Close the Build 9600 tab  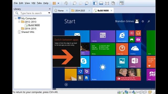(x=111, y=10)
